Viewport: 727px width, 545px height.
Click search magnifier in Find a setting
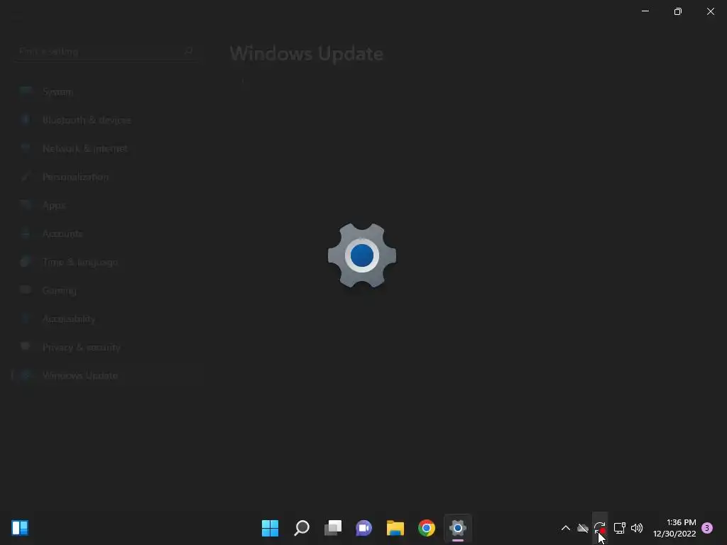188,51
